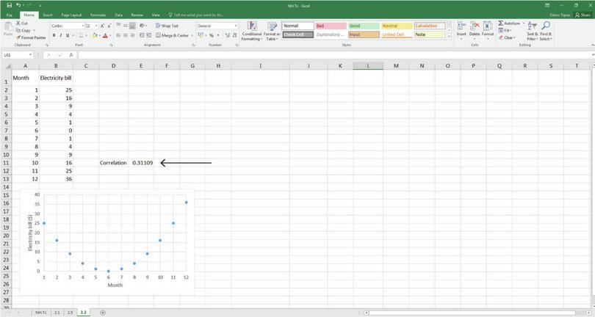Apply the Bad cell style swatch

[328, 26]
